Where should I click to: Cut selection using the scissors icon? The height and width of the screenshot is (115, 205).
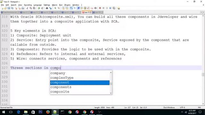[x=27, y=8]
